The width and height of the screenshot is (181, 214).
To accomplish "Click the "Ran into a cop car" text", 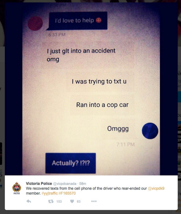I will coord(102,105).
